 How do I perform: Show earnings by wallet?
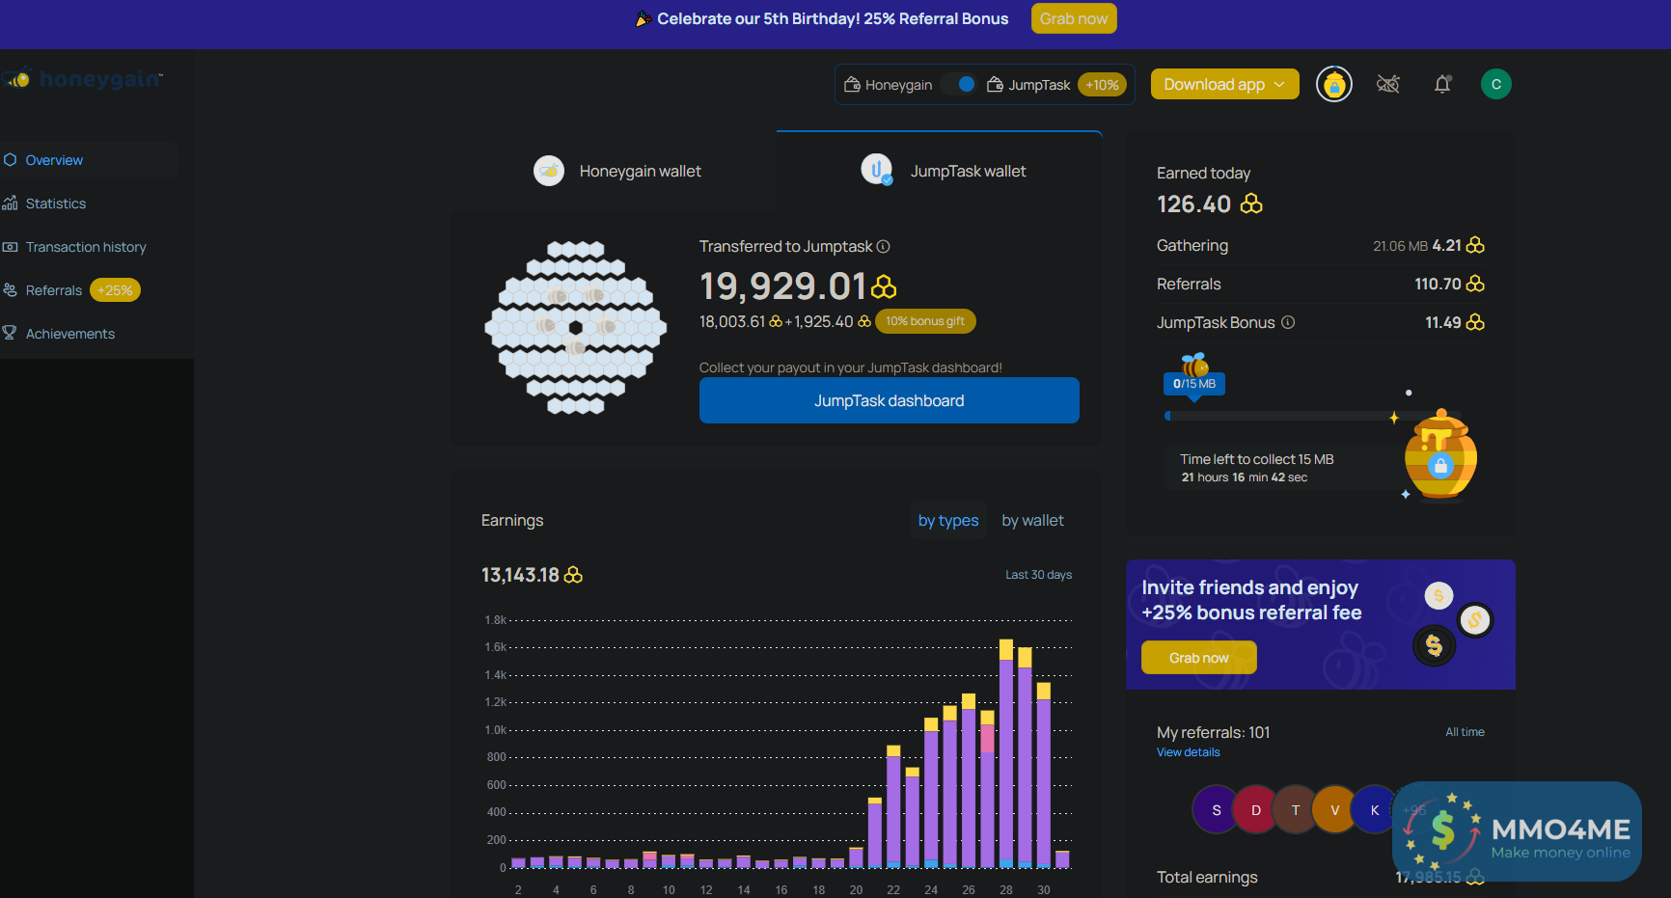pyautogui.click(x=1032, y=521)
